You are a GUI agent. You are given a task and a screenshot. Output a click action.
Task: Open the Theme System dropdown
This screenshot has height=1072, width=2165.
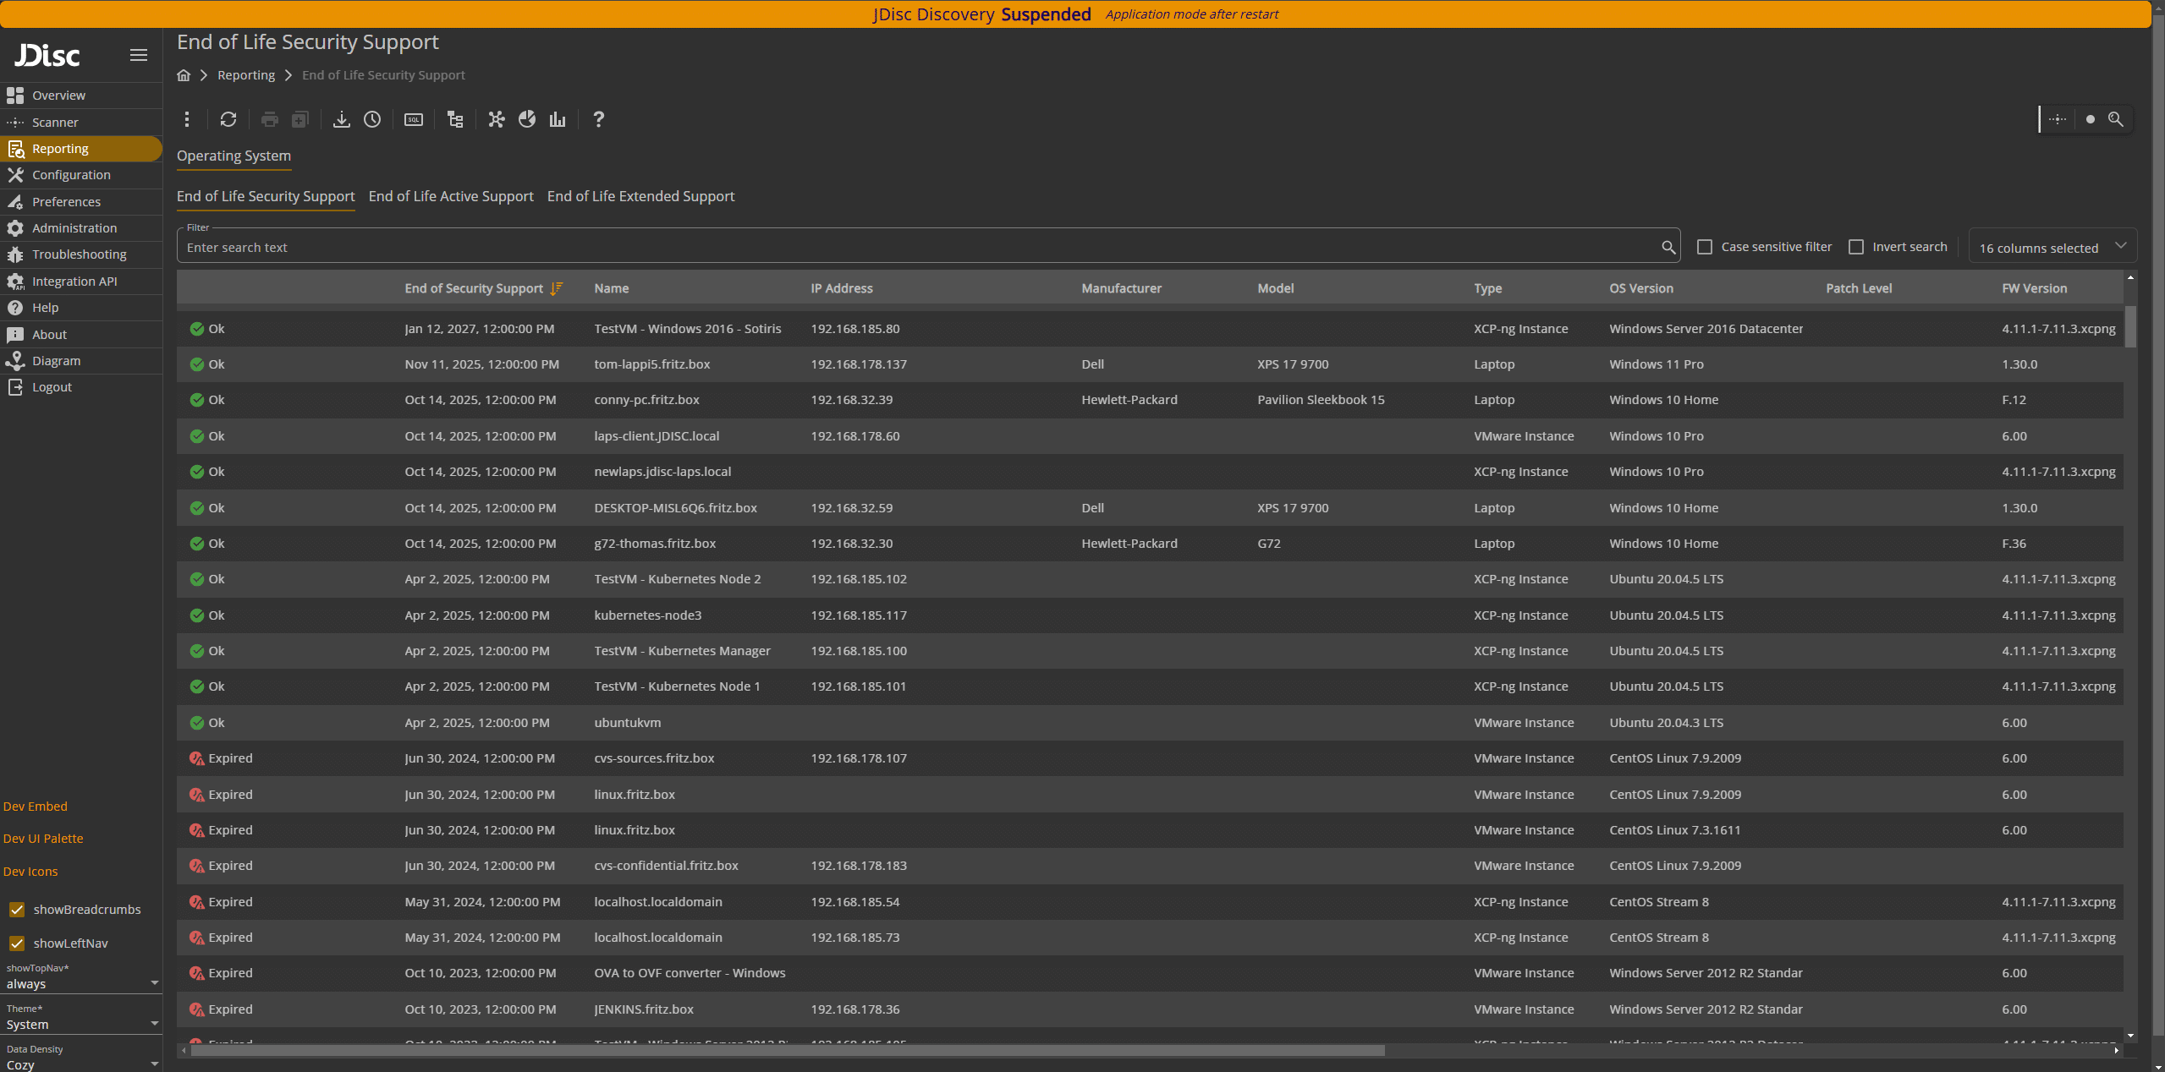(x=81, y=1024)
